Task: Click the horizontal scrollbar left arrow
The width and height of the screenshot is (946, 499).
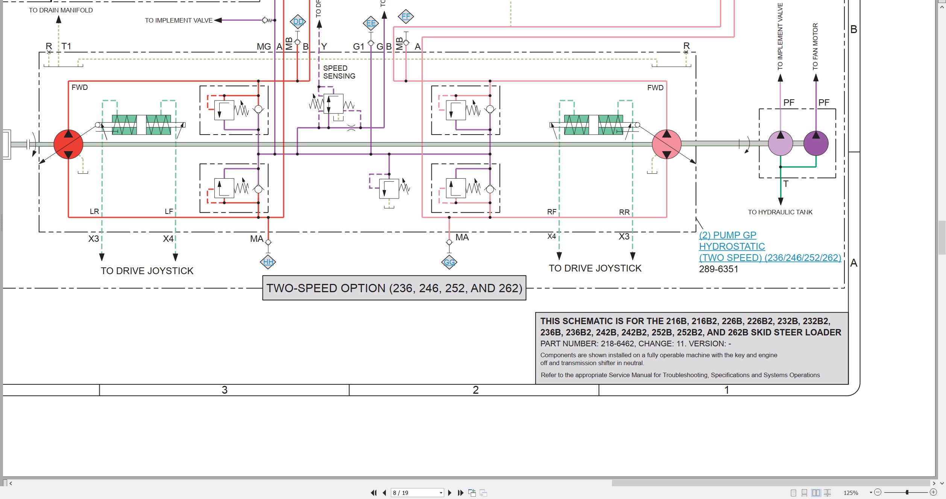Action: click(x=11, y=483)
